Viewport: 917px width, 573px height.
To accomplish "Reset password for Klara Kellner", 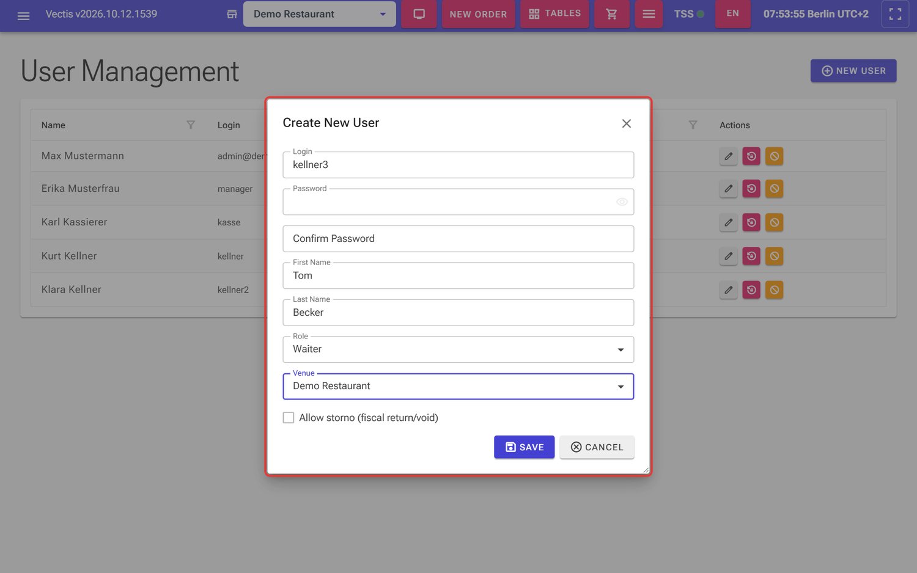I will tap(751, 290).
